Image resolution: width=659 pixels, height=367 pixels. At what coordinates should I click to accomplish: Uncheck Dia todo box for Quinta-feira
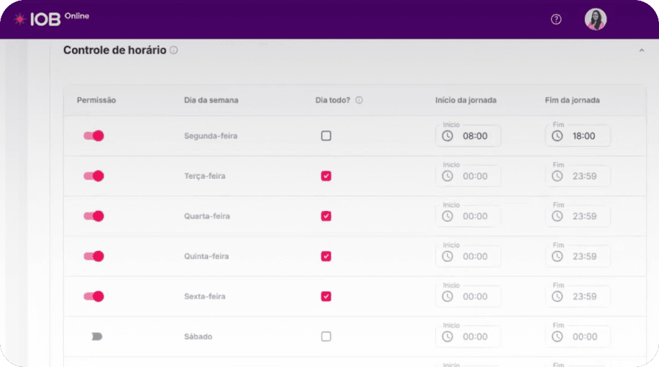pos(326,256)
